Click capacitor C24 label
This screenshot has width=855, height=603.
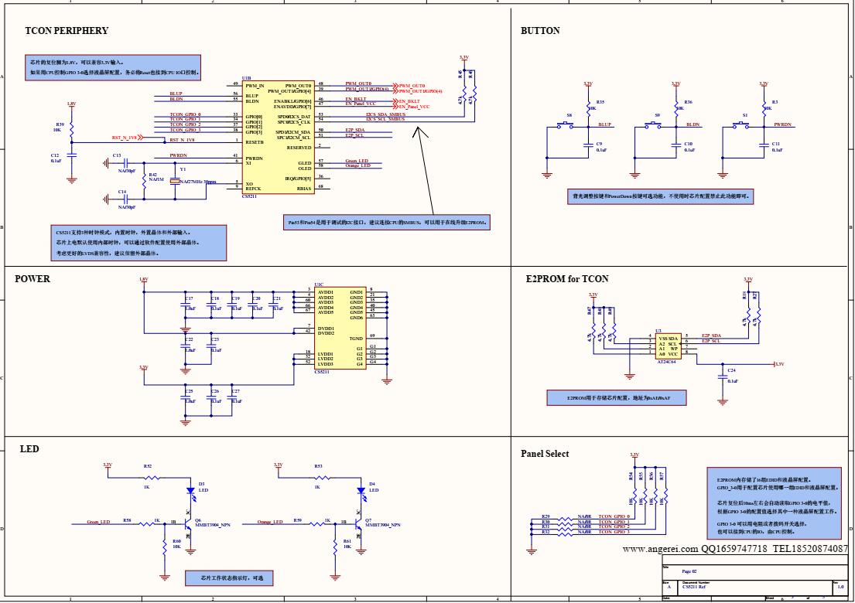(x=732, y=370)
